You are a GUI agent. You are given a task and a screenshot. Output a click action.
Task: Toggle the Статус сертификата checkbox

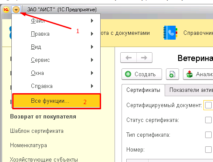pyautogui.click(x=208, y=120)
